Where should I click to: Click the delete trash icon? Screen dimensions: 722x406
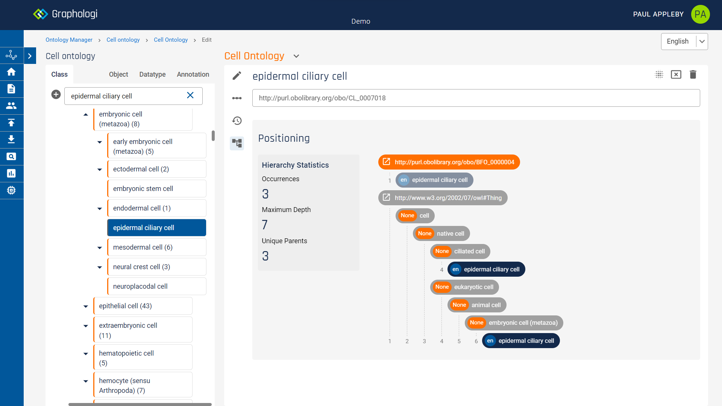pyautogui.click(x=693, y=74)
